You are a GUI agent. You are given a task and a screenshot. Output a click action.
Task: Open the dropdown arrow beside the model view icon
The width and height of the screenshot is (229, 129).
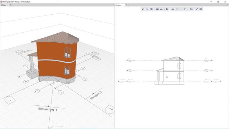point(154,9)
